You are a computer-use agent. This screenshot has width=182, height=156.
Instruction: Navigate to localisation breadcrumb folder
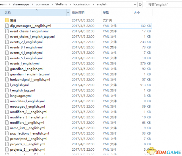coord(82,5)
